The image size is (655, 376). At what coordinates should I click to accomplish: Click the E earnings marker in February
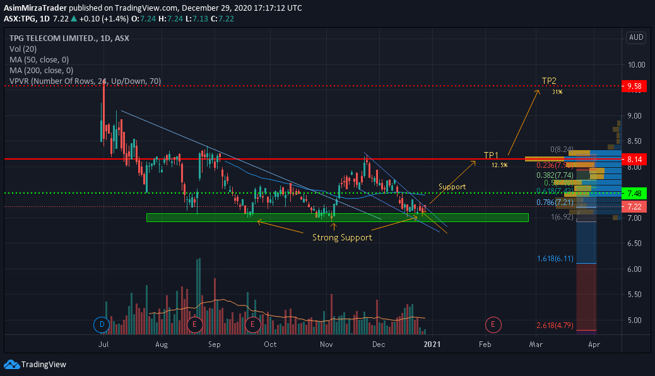click(x=493, y=325)
